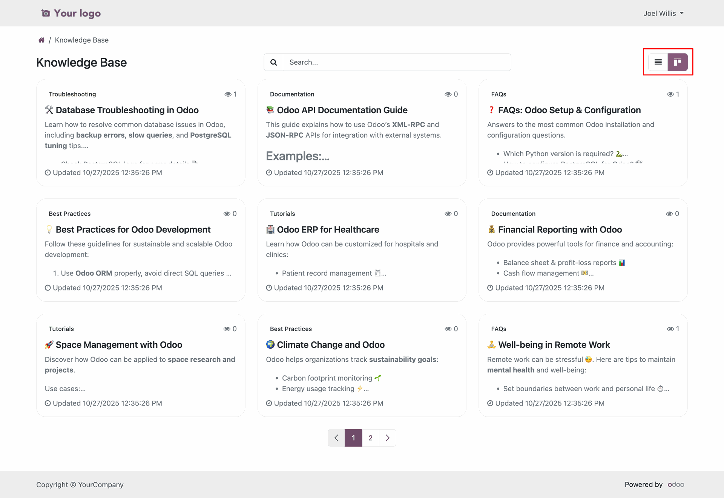Screen dimensions: 724x498
Task: Open the Joel Willis user dropdown
Action: tap(663, 13)
